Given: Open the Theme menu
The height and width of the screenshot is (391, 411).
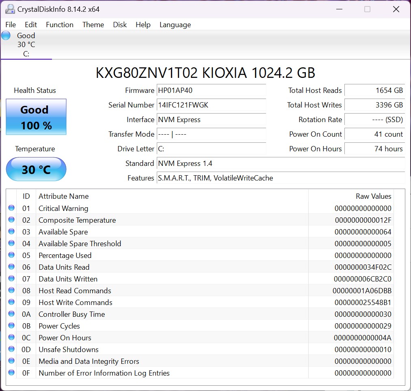Looking at the screenshot, I should [x=93, y=25].
